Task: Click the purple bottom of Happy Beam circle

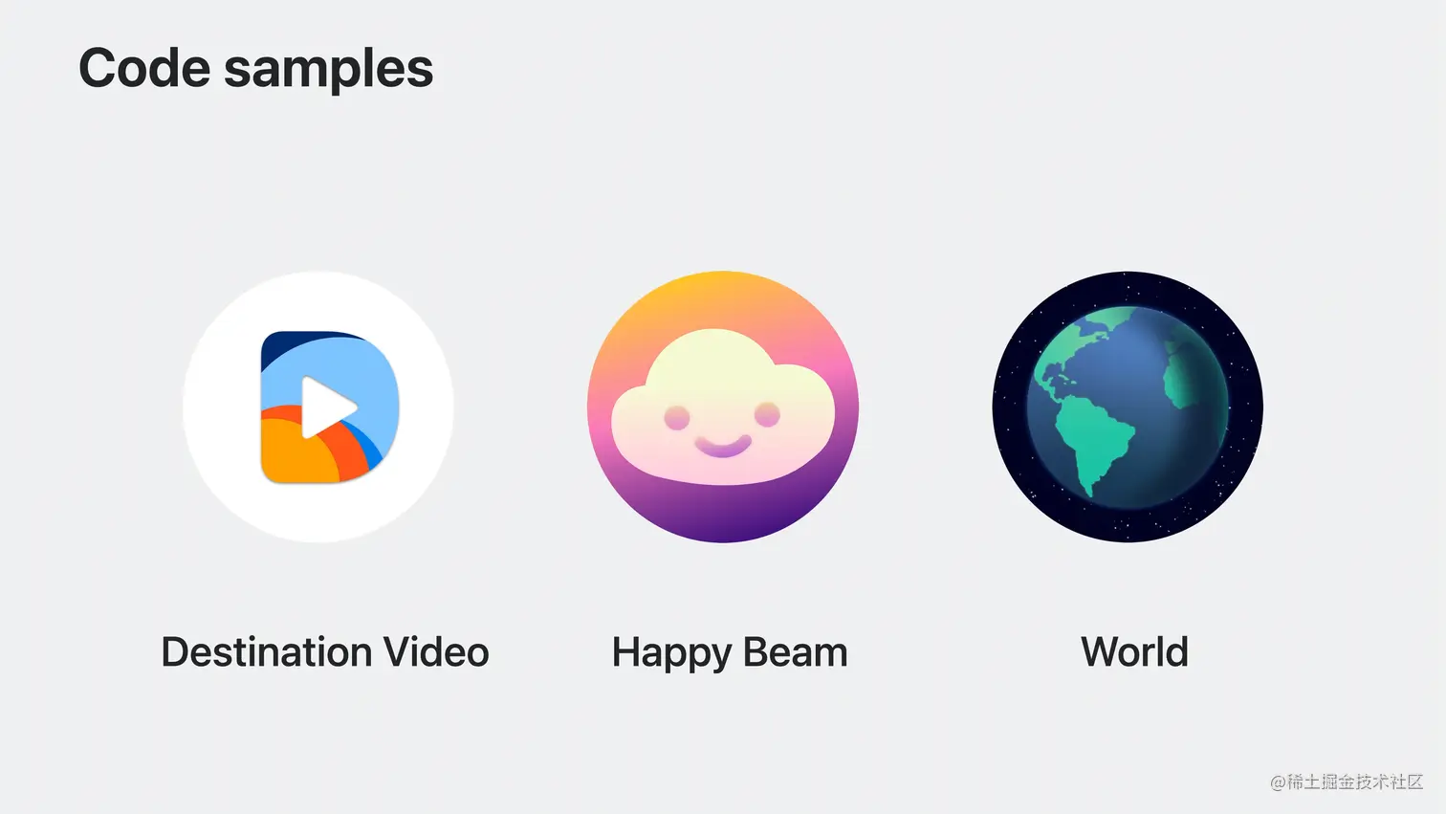Action: coord(723,517)
